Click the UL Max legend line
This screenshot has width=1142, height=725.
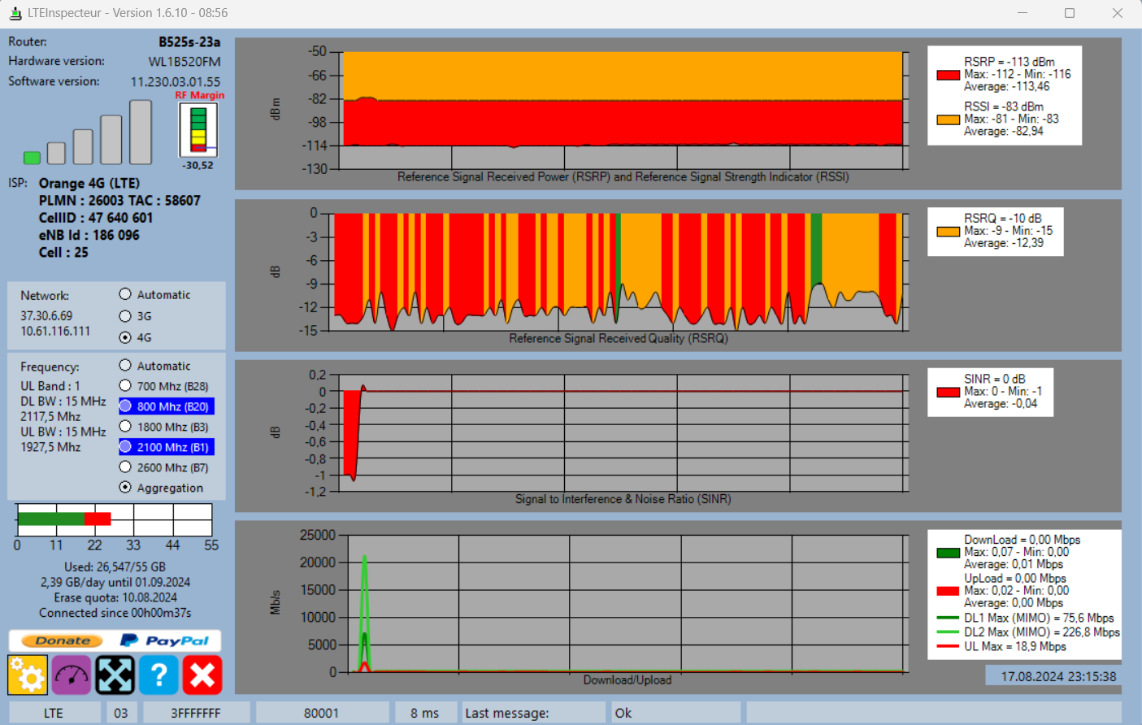click(948, 647)
